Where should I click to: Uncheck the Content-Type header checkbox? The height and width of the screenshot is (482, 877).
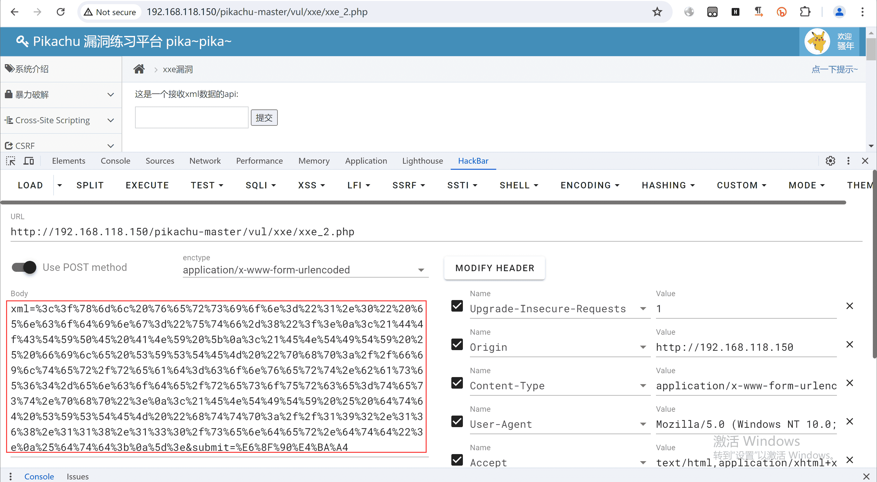[x=457, y=383]
